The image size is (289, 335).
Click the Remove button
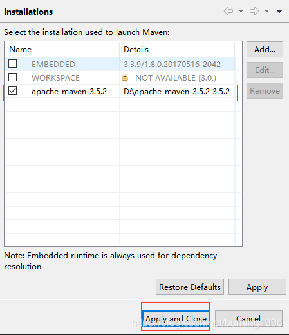(265, 91)
